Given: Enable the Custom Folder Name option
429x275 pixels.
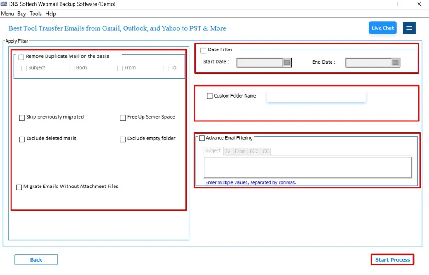Looking at the screenshot, I should 209,96.
